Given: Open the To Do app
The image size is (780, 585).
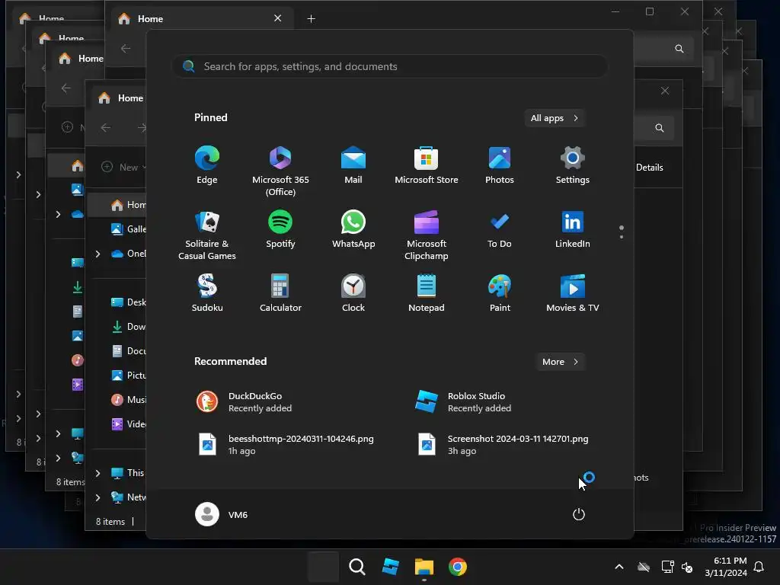Looking at the screenshot, I should point(500,230).
